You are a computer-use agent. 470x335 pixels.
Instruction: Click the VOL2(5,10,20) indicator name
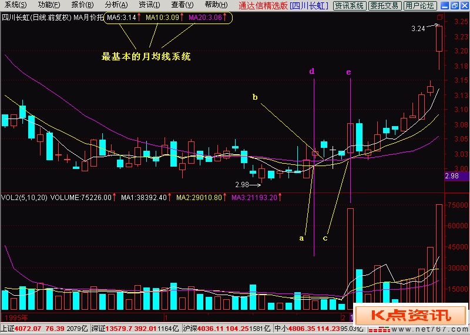coord(24,198)
